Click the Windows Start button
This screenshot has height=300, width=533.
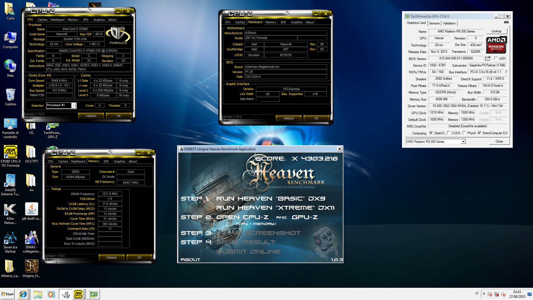[x=8, y=294]
